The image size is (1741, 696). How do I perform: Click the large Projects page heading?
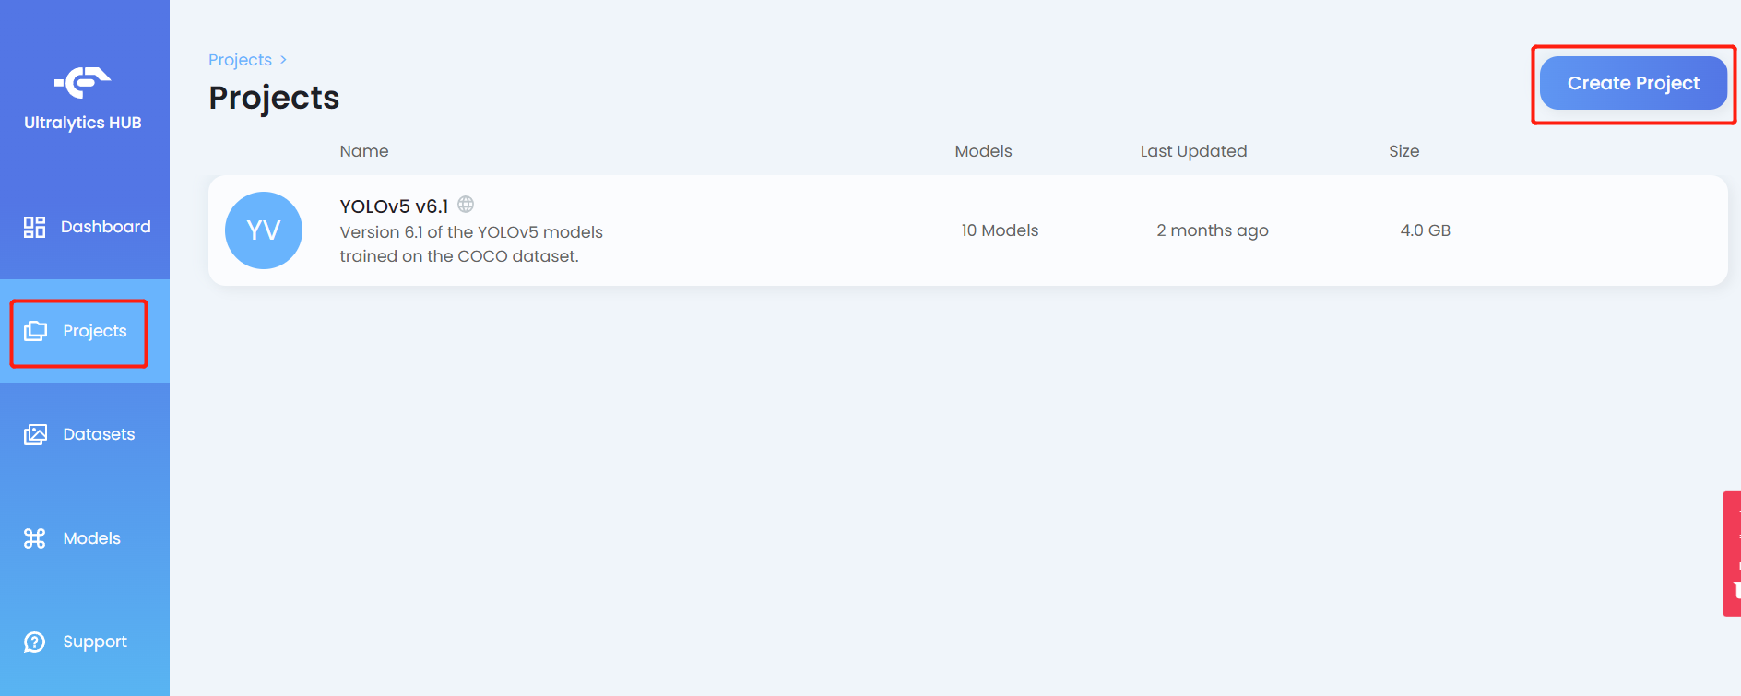tap(274, 98)
